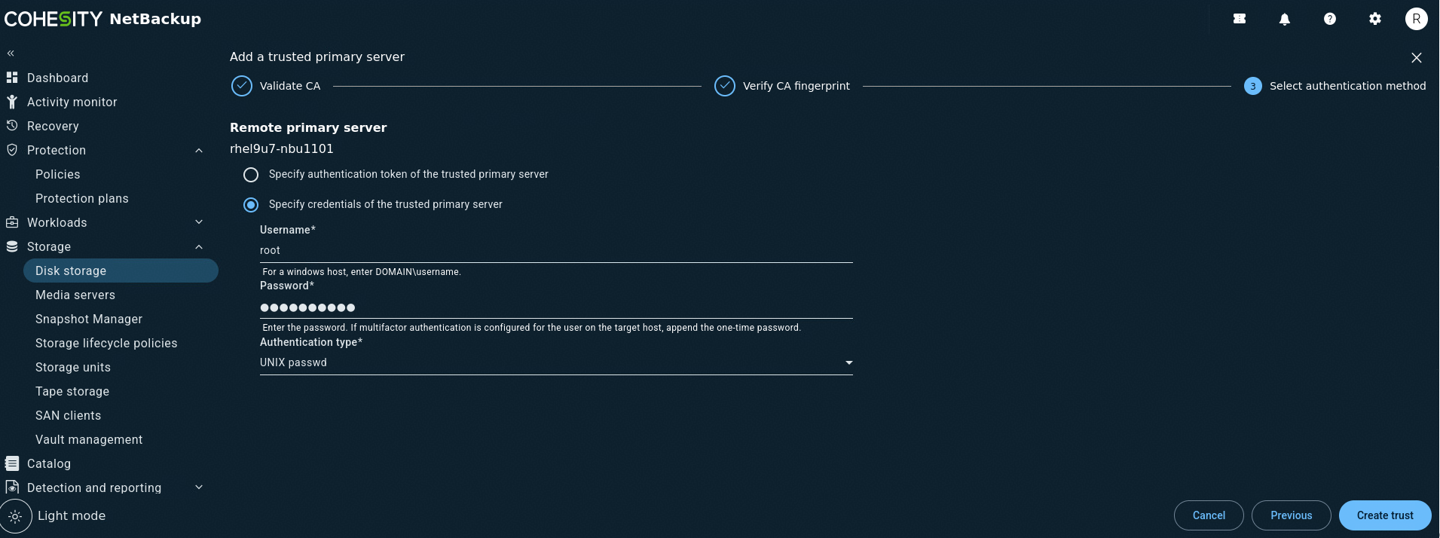
Task: Open the ticket icon in top bar
Action: click(1240, 19)
